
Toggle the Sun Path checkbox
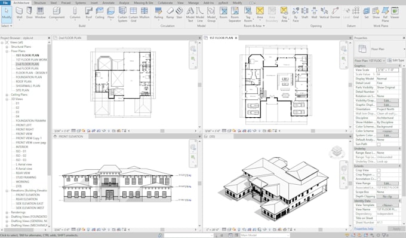click(x=379, y=144)
